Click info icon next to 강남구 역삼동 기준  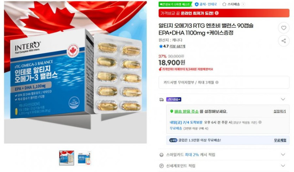pyautogui.click(x=260, y=122)
